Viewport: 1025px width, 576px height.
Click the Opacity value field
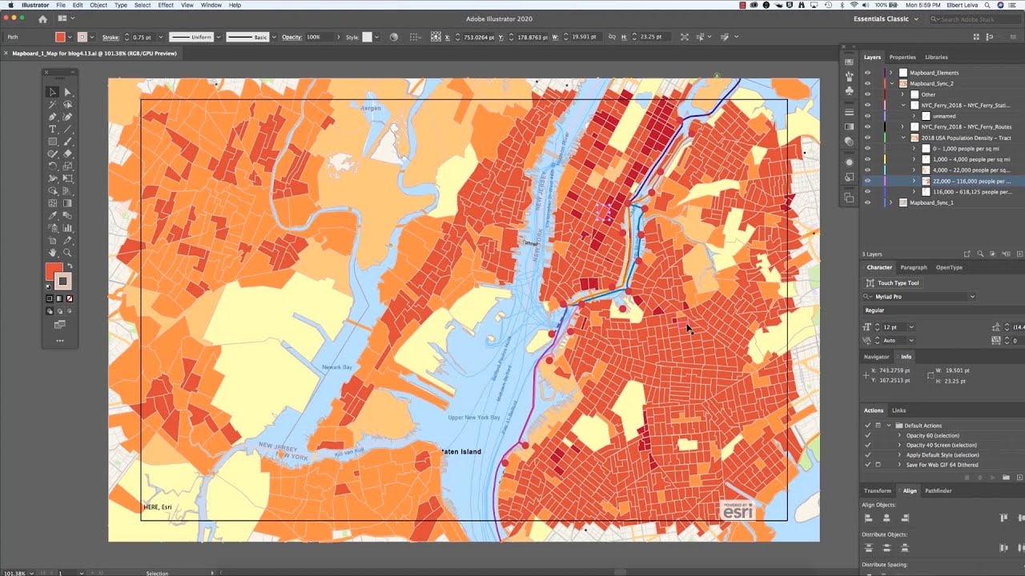click(x=319, y=37)
